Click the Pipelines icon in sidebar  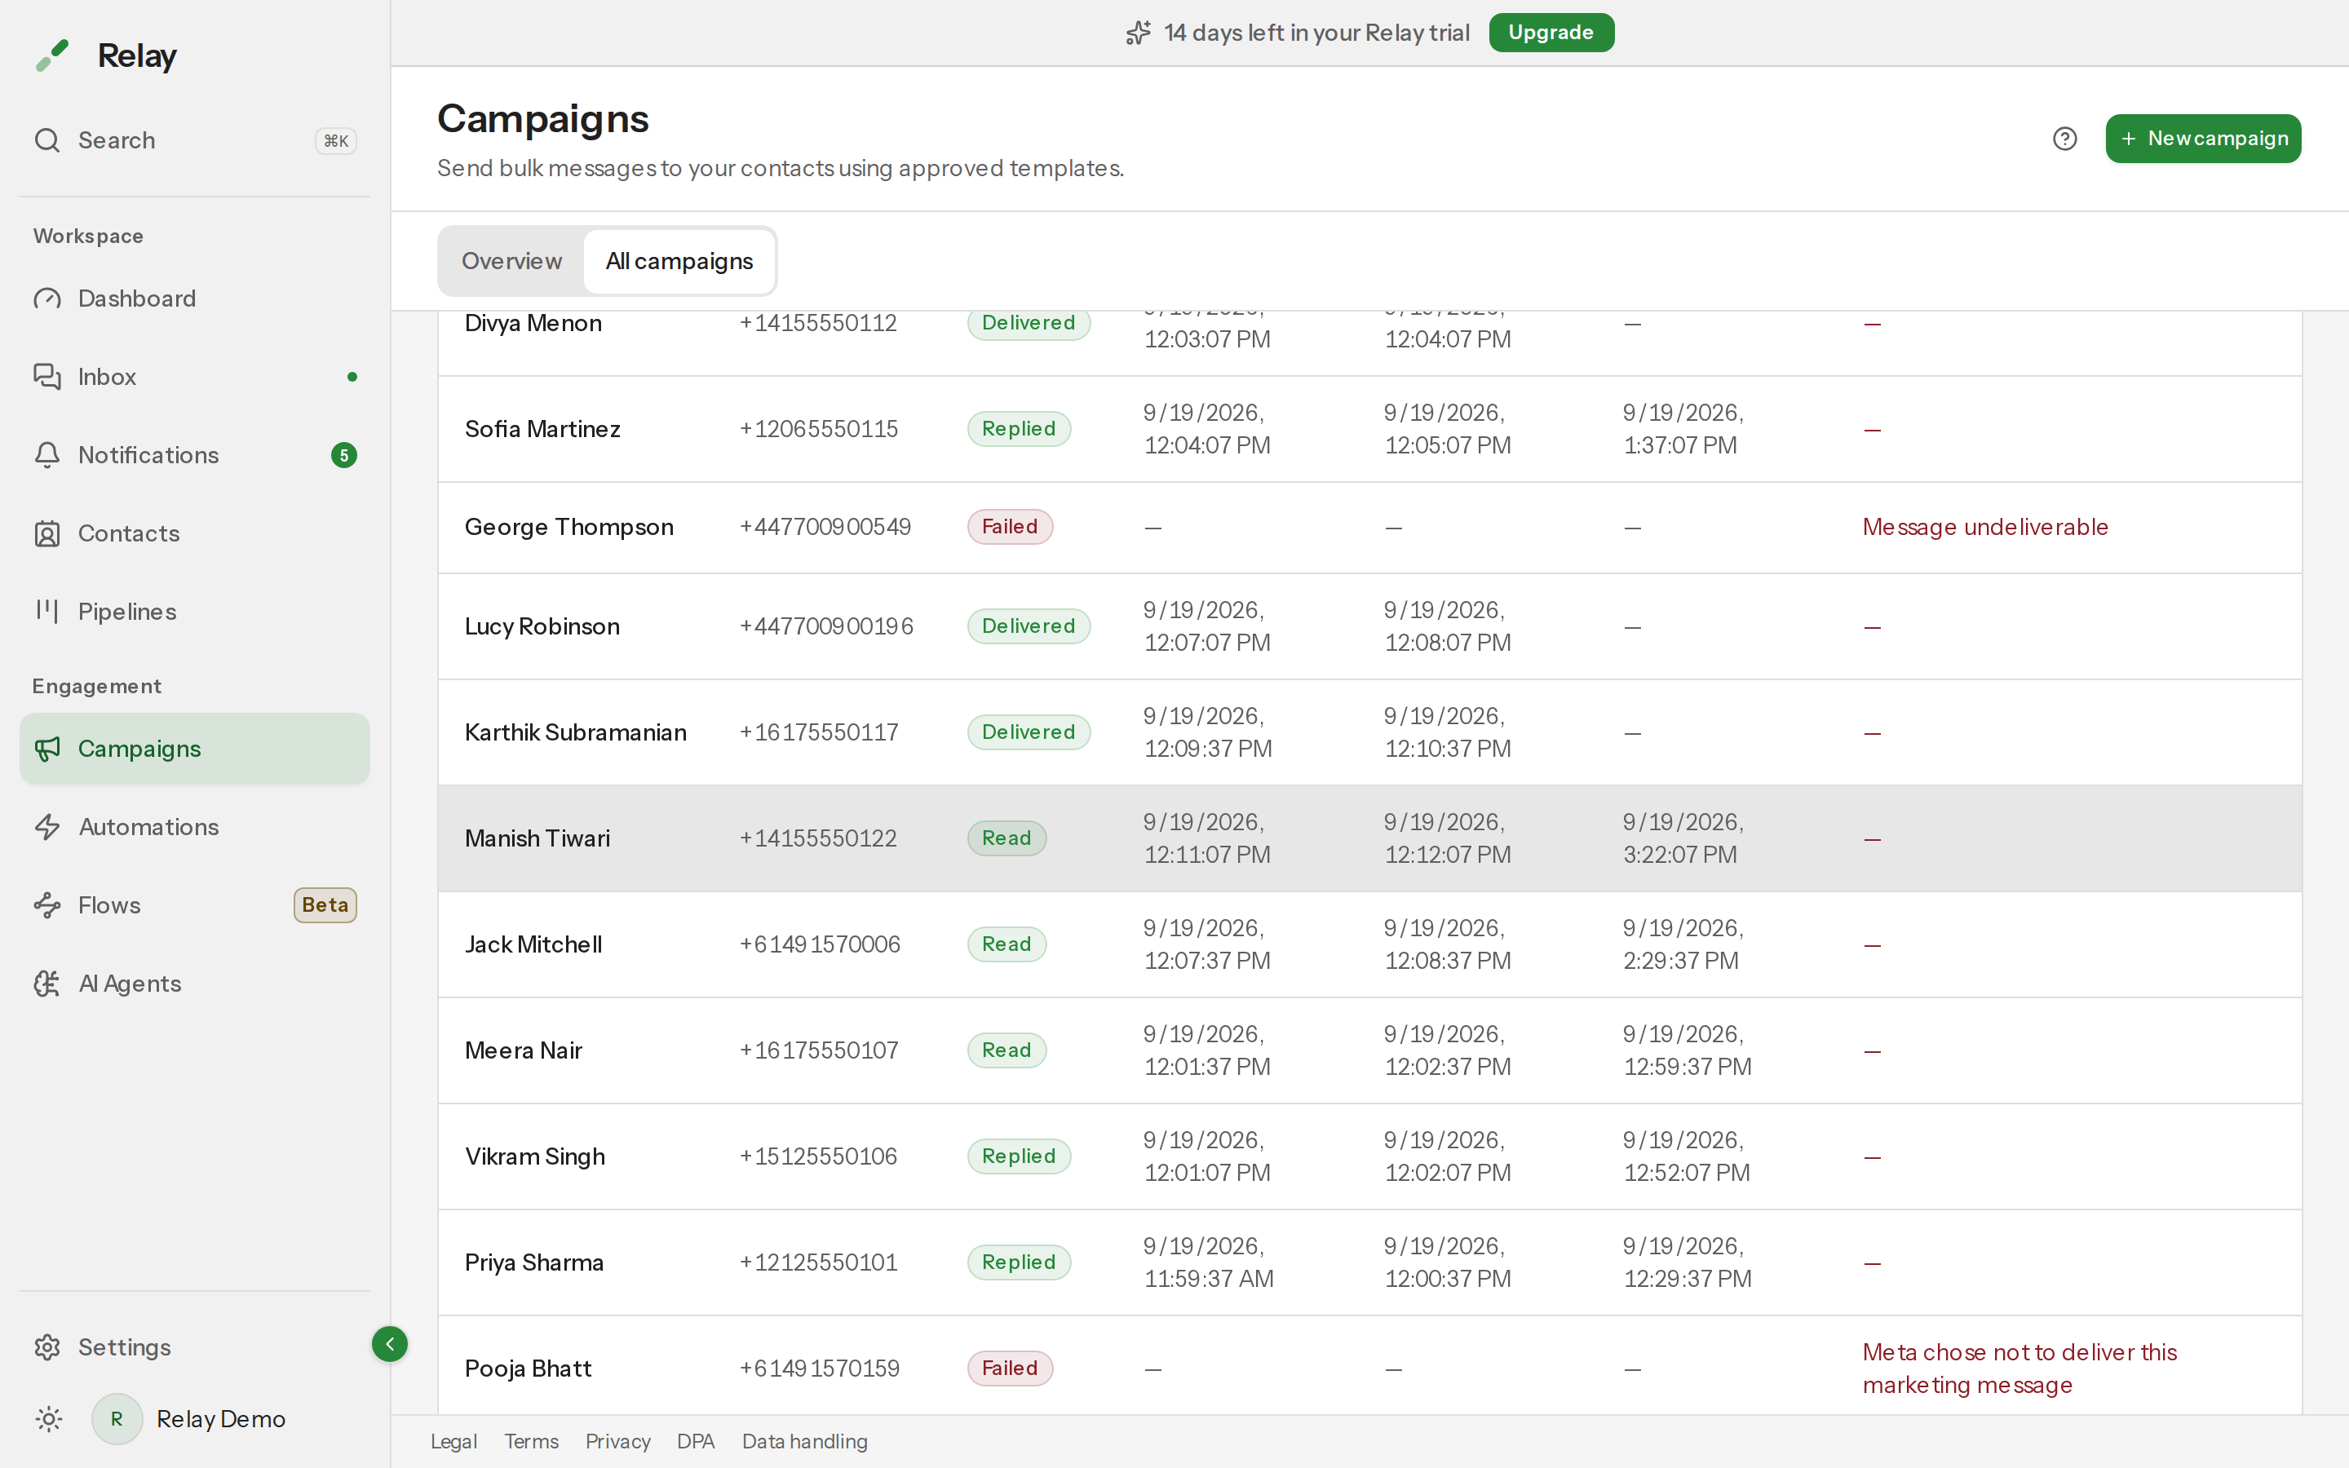click(46, 611)
